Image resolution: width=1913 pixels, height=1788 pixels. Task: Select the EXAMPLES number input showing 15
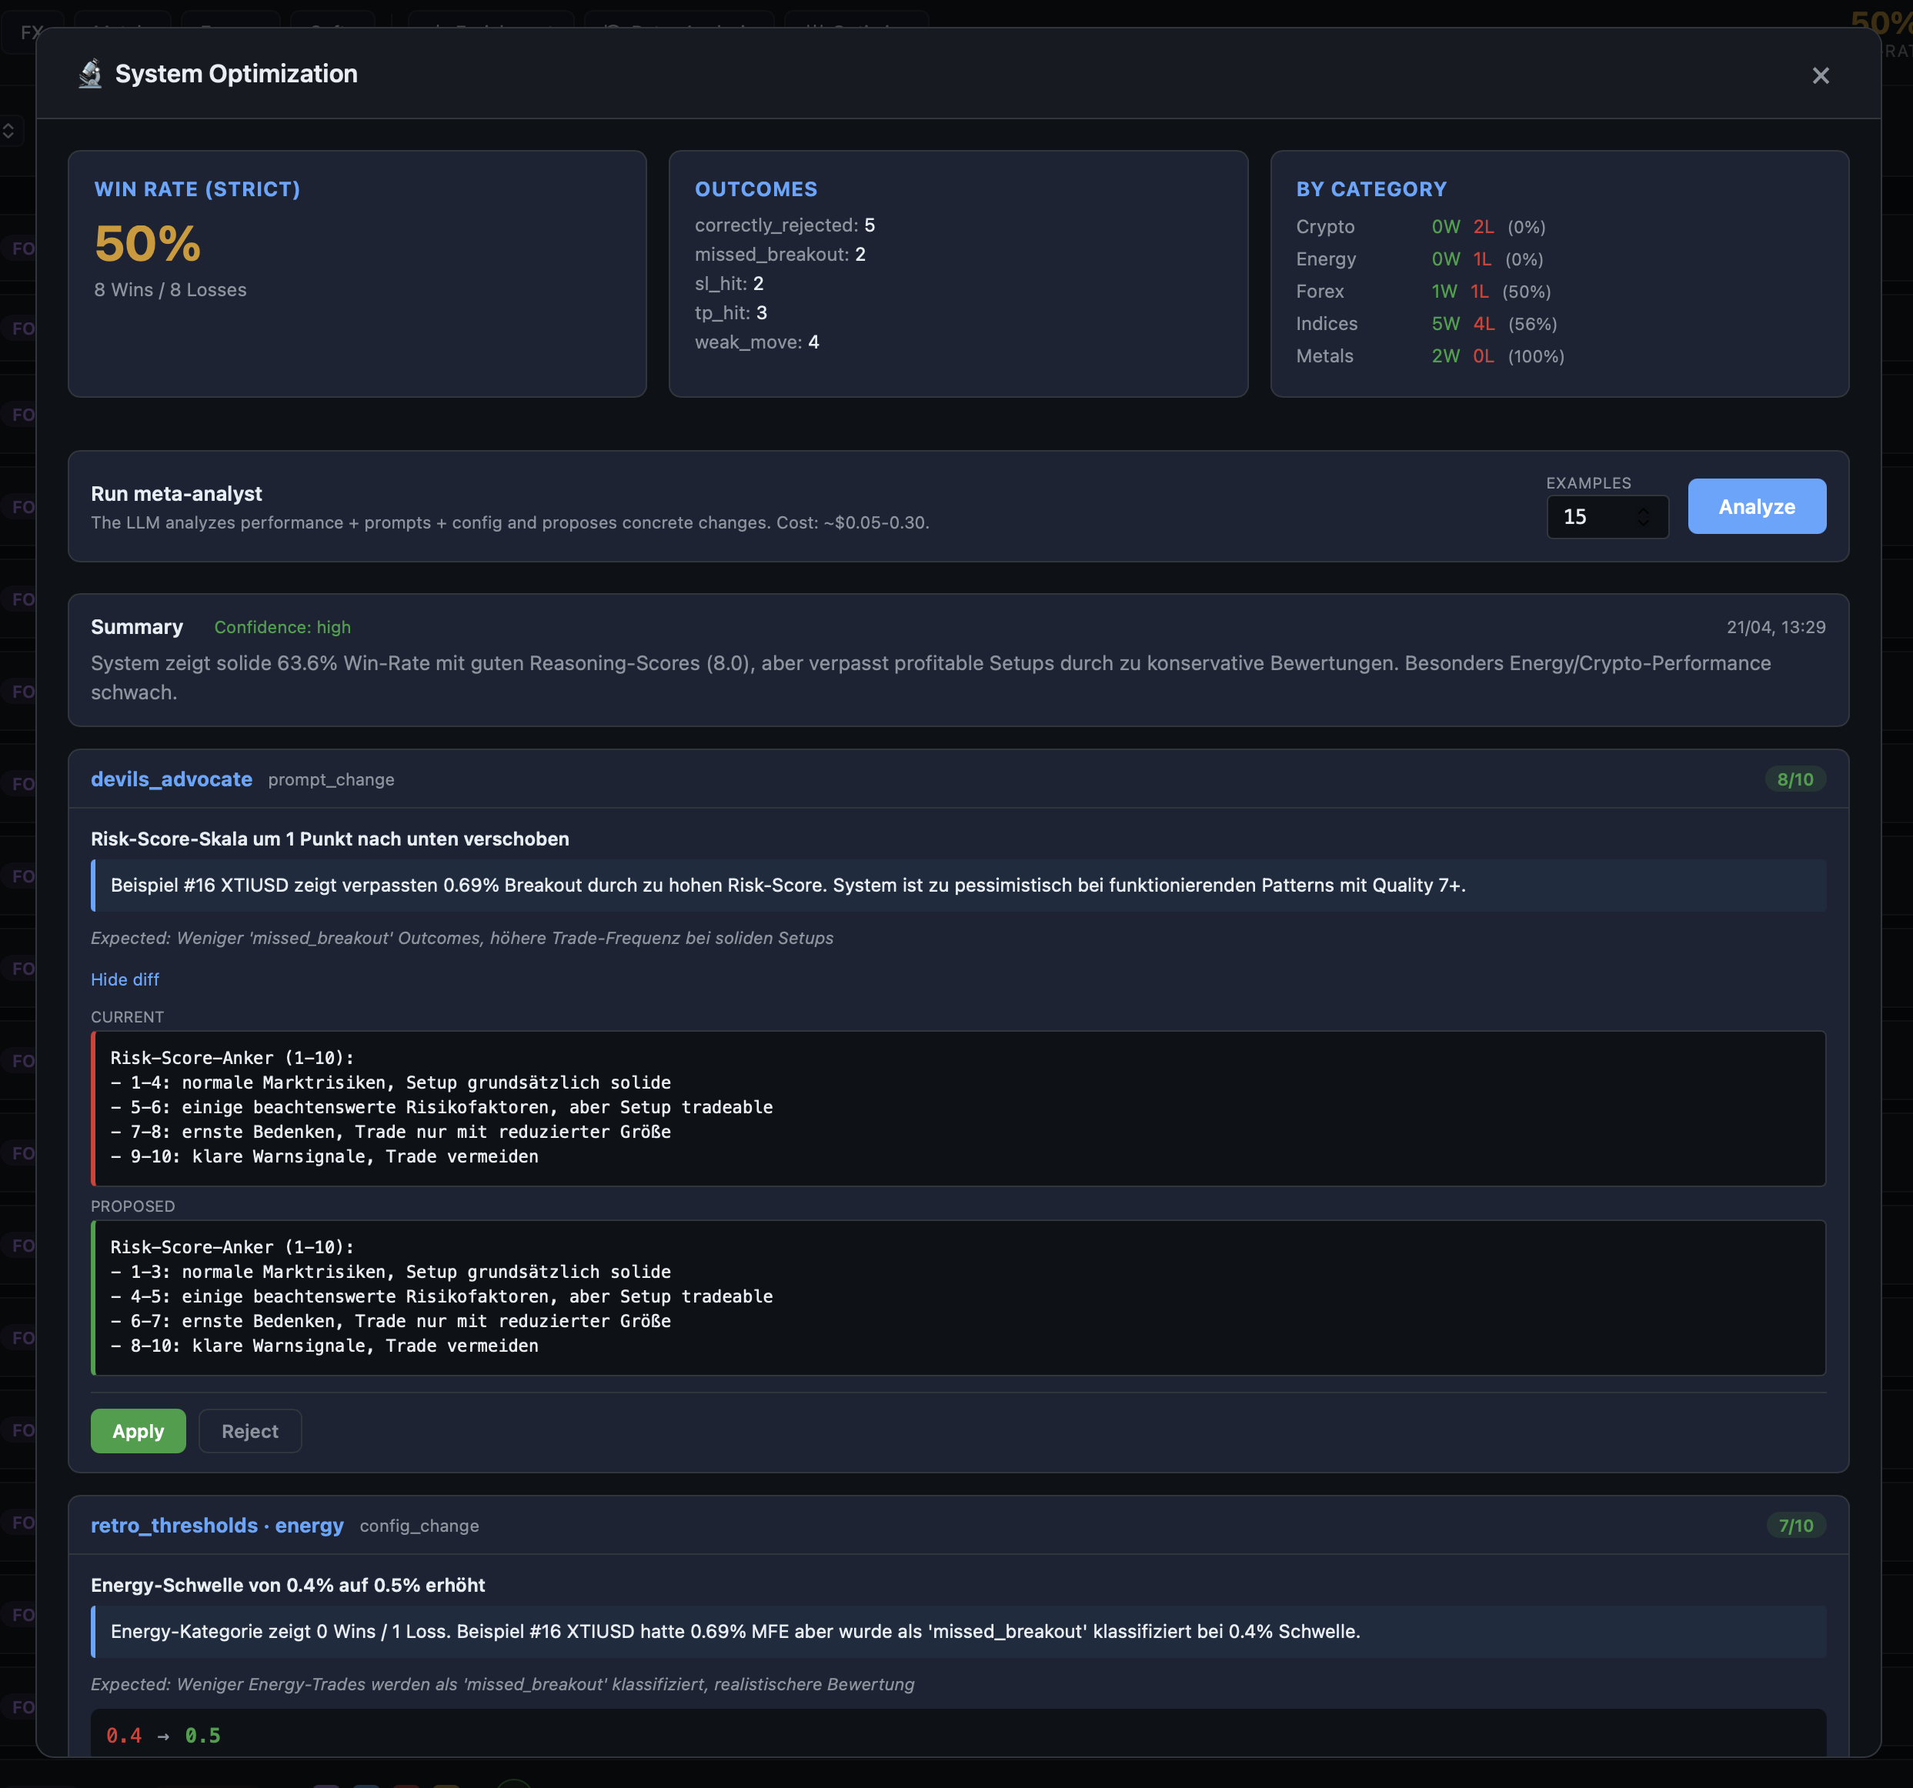pyautogui.click(x=1587, y=517)
